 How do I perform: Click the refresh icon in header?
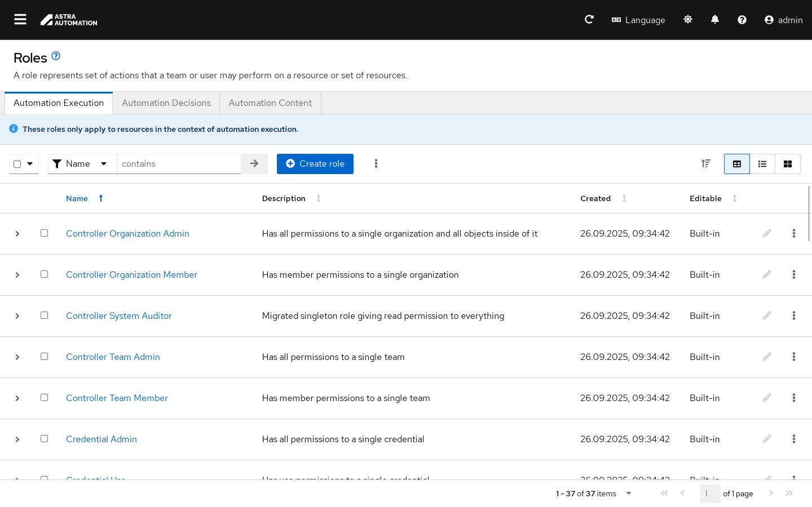589,20
